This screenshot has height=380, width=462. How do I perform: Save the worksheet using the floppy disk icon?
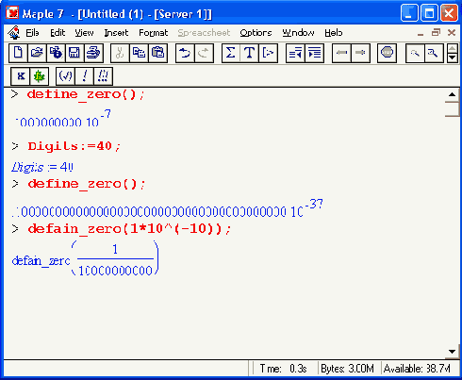pyautogui.click(x=74, y=53)
